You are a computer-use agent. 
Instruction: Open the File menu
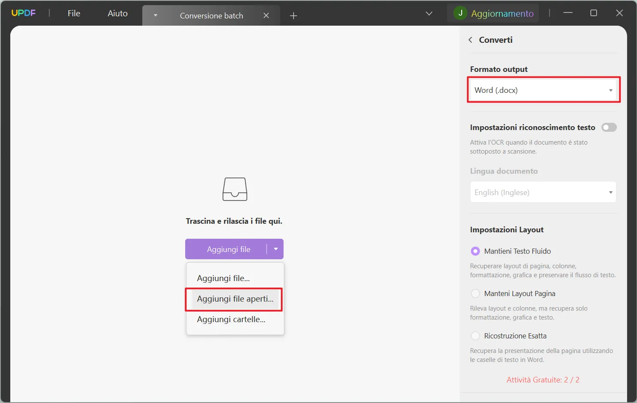pyautogui.click(x=74, y=13)
